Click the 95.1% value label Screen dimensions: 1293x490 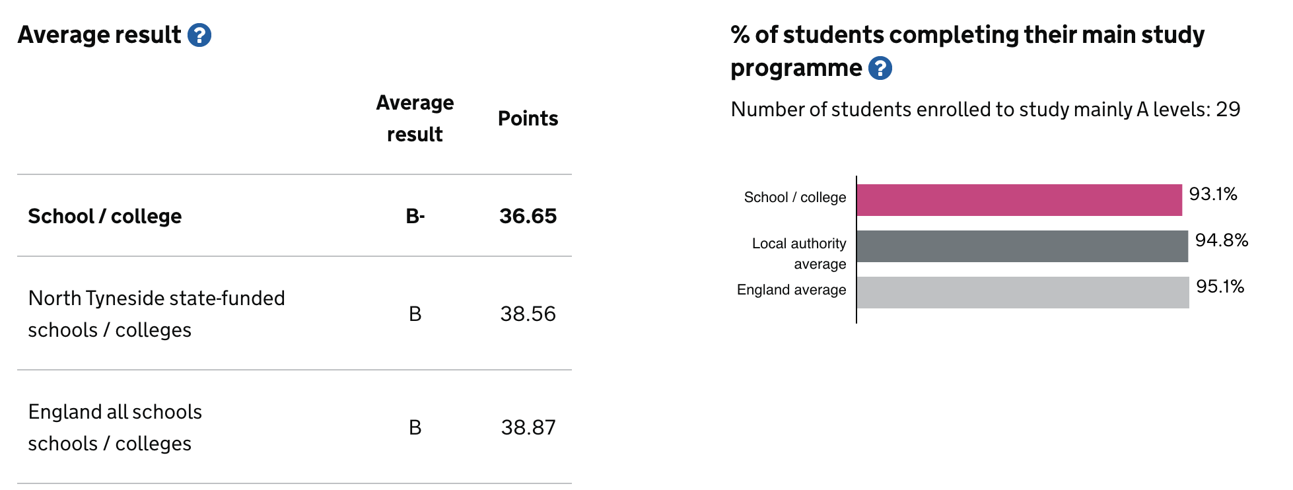tap(1220, 287)
